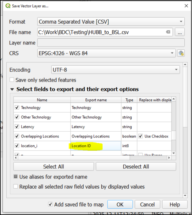Viewport: 192px width, 215px height.
Task: Collapse Select fields to export section
Action: [12, 89]
